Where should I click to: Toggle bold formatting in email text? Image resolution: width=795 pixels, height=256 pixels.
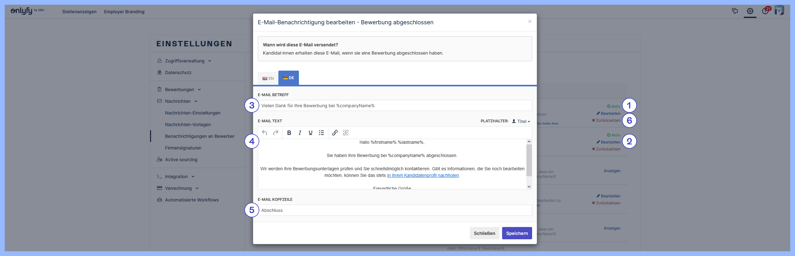click(289, 133)
